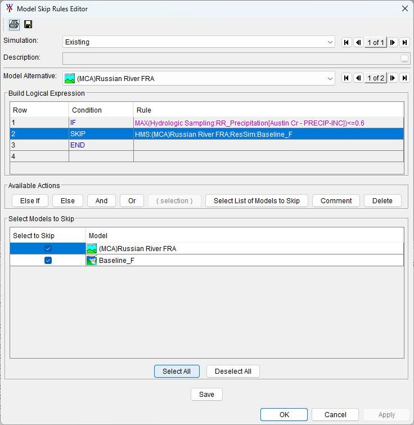Toggle skip checkbox for Baseline_F
414x425 pixels.
(48, 261)
